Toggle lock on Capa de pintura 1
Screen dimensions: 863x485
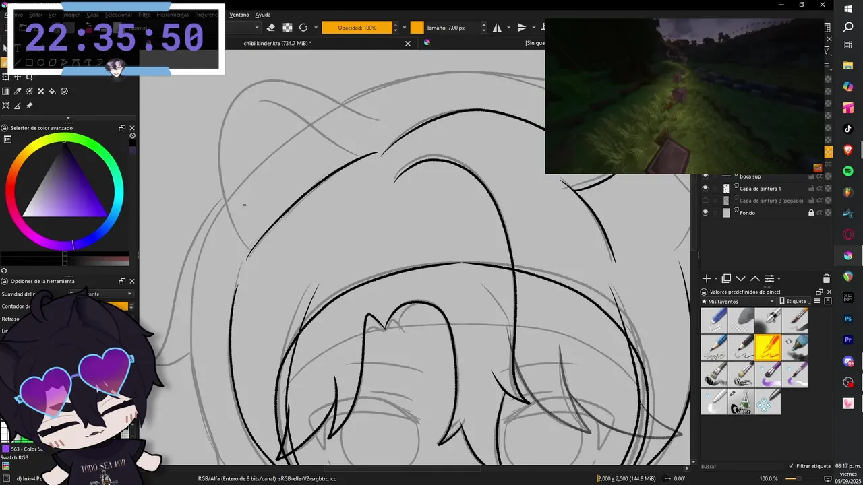click(811, 189)
